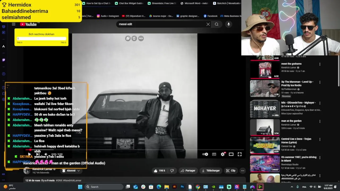This screenshot has width=340, height=191.
Task: Click the Windows taskbar Search box
Action: (104, 187)
